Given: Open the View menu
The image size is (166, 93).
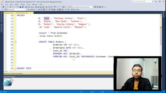Looking at the screenshot, I should tap(11, 4).
